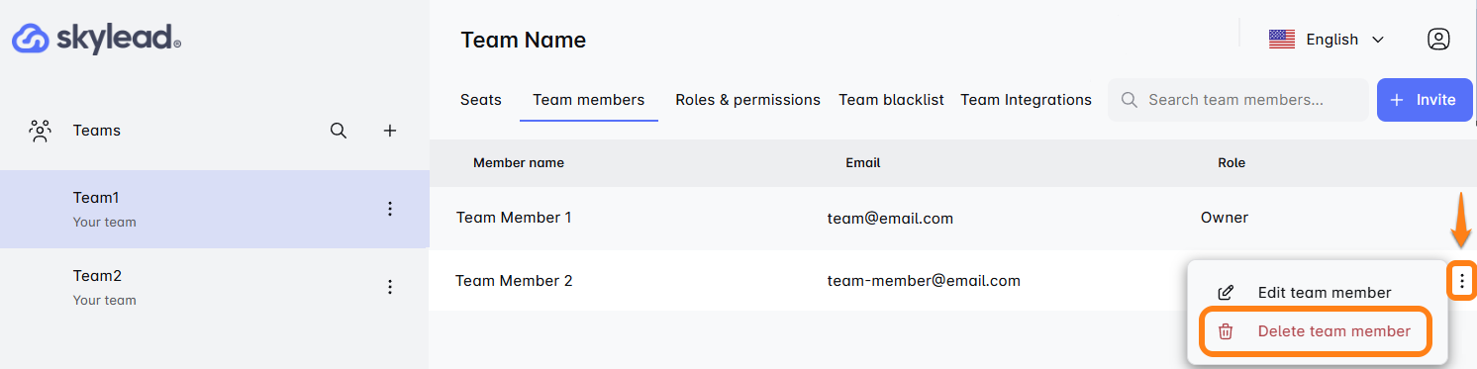Open the Team Integrations tab
The width and height of the screenshot is (1477, 369).
(x=1027, y=100)
